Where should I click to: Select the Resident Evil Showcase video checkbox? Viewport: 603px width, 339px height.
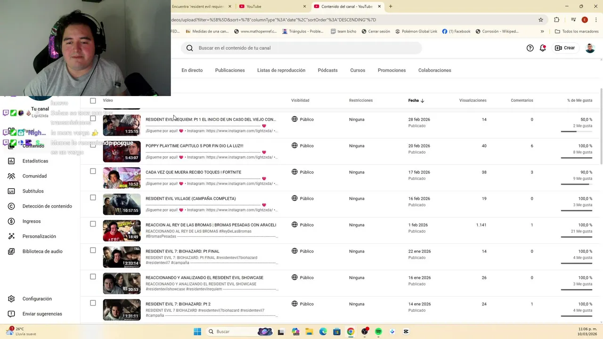(93, 277)
